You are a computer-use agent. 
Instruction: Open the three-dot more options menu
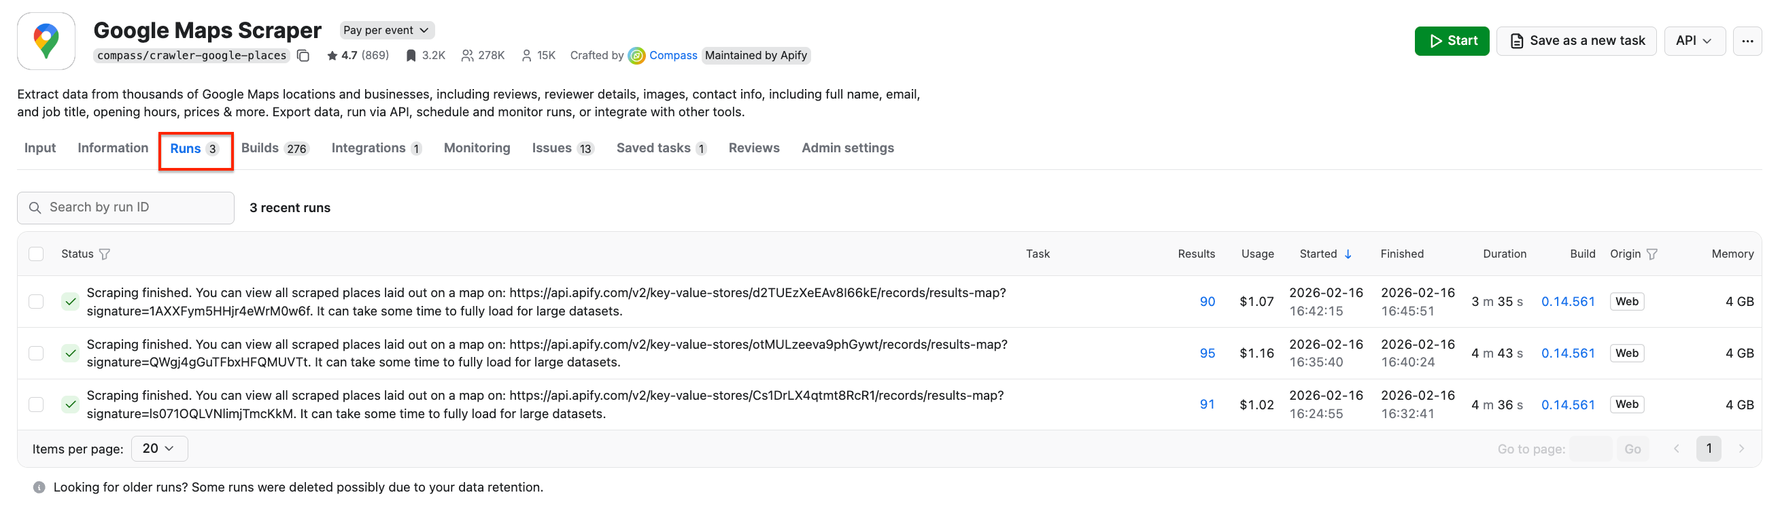click(1747, 41)
